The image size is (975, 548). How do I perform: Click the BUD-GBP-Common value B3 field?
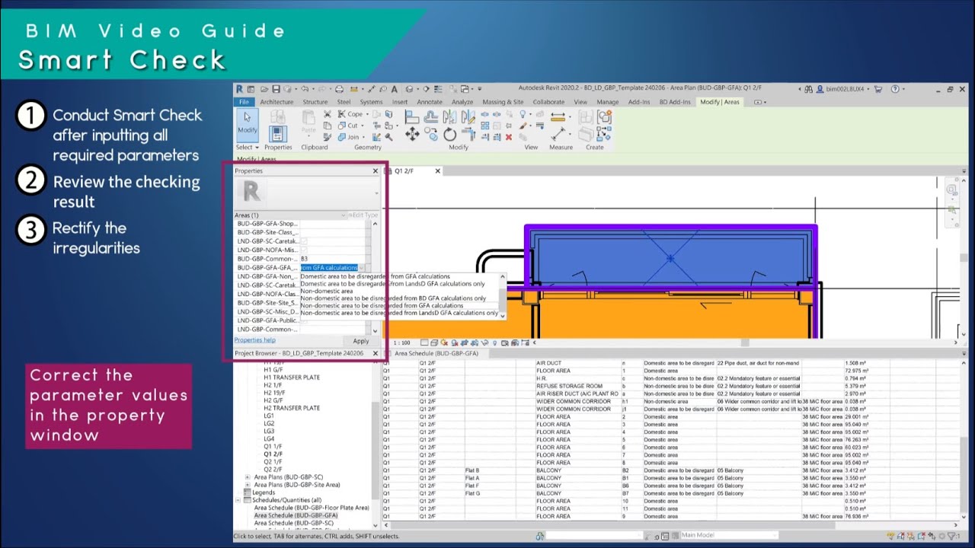coord(332,259)
